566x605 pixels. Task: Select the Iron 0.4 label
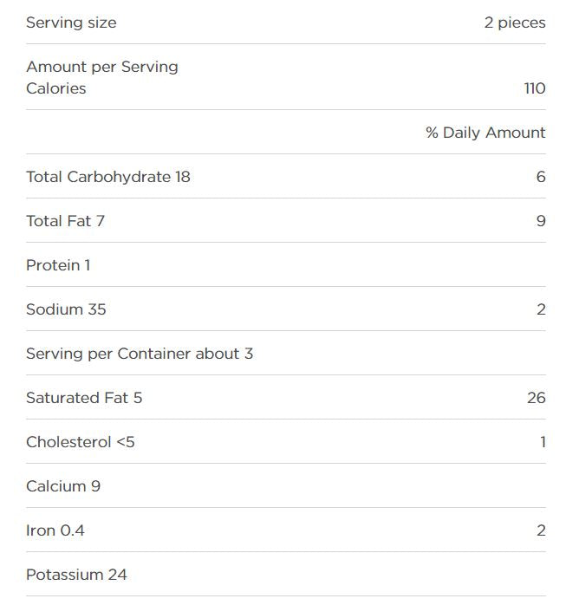tap(55, 530)
